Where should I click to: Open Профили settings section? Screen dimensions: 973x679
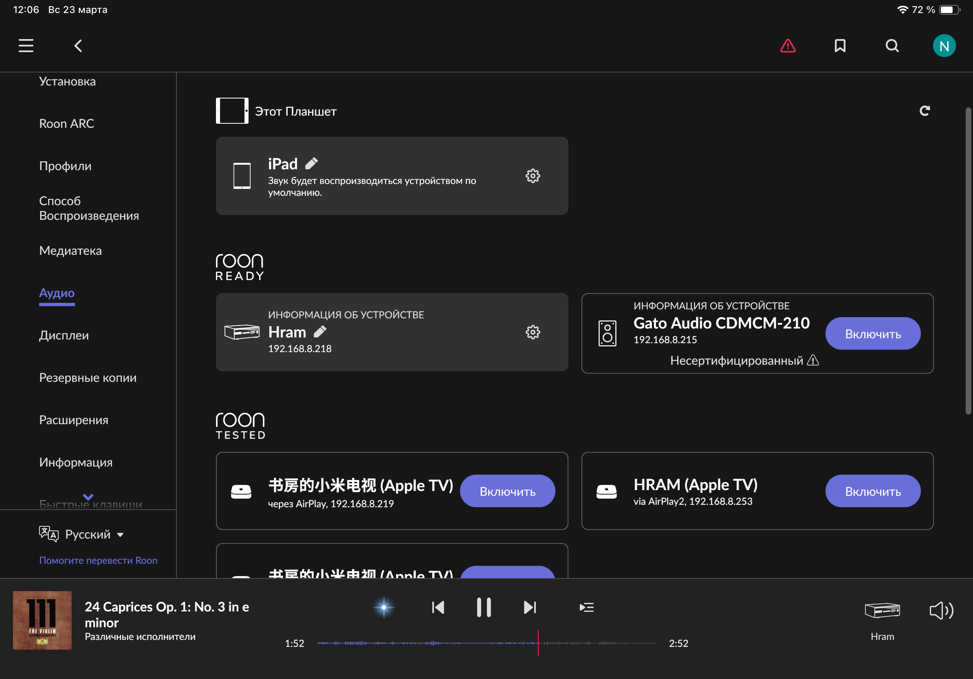click(65, 166)
